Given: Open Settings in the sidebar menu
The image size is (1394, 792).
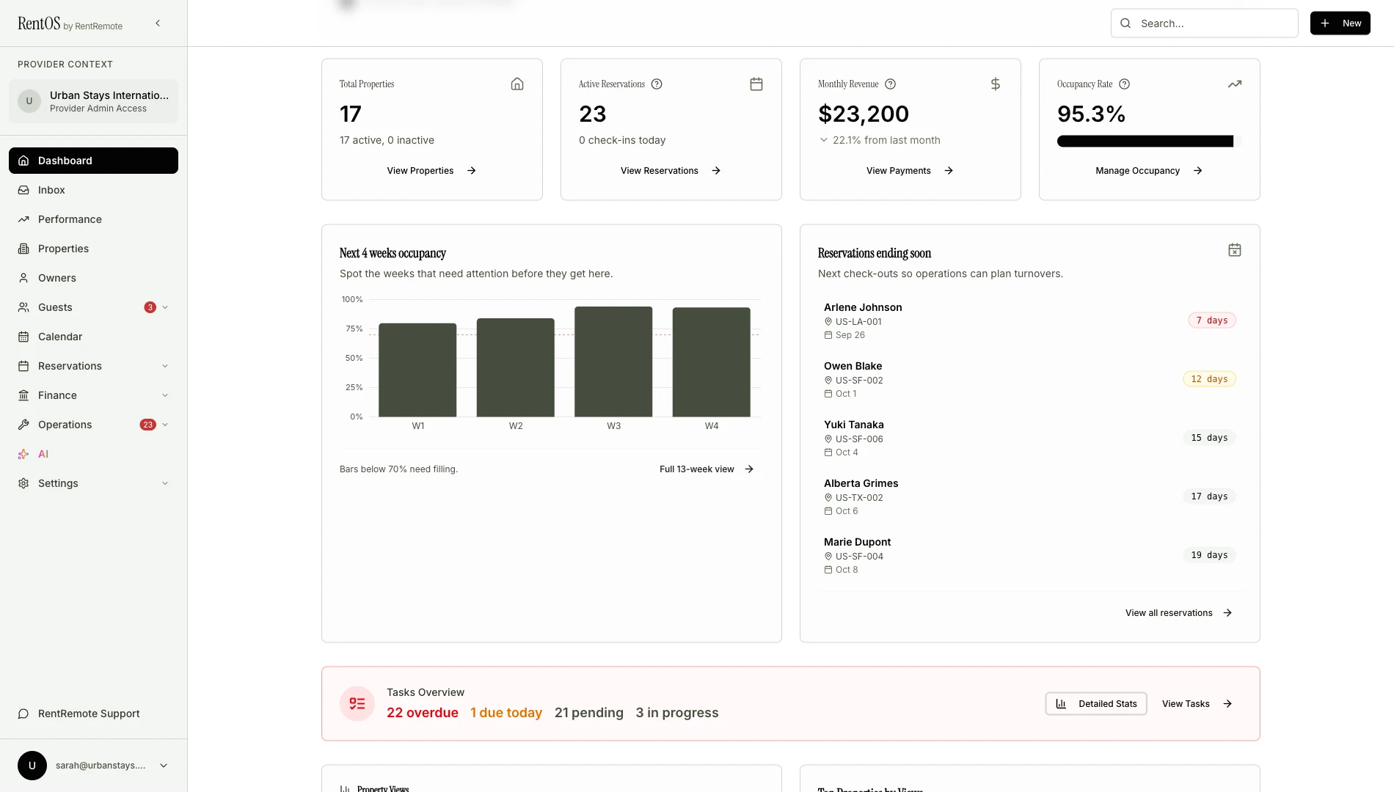Looking at the screenshot, I should click(93, 483).
